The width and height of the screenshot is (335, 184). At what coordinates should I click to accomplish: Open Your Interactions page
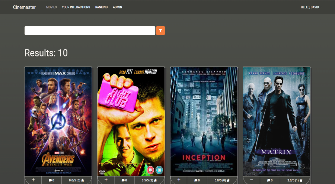pyautogui.click(x=76, y=7)
